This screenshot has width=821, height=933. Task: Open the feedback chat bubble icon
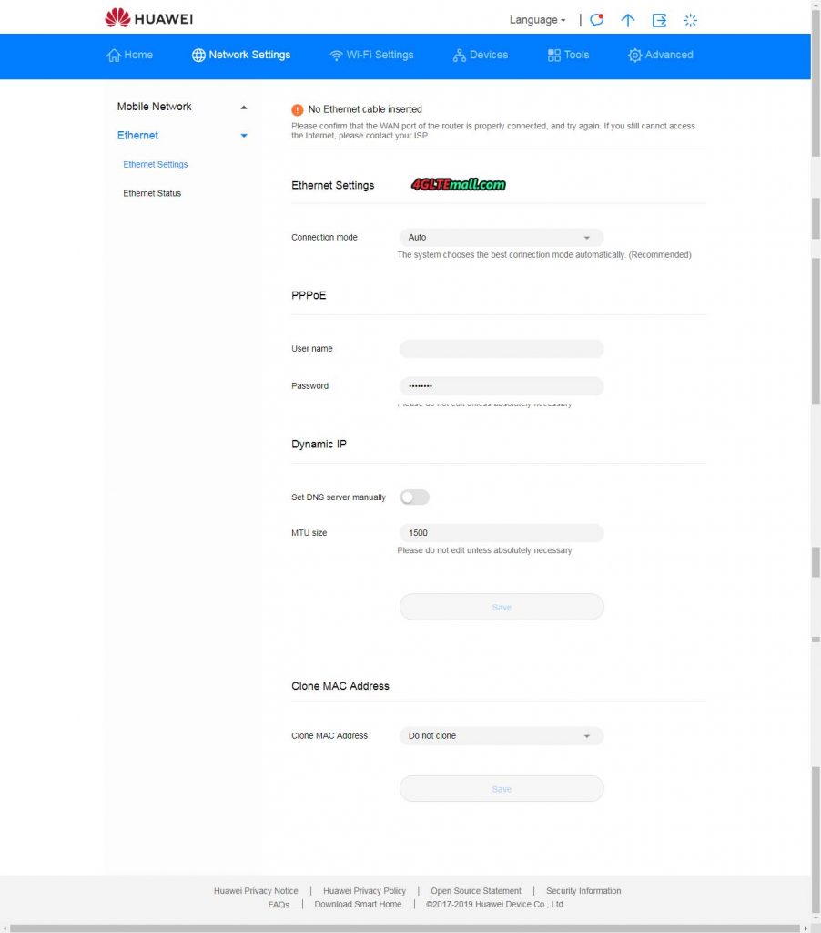click(596, 20)
